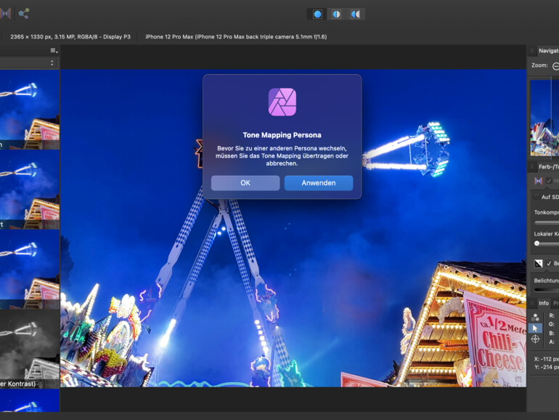Select split view mode (half circle)

(336, 14)
